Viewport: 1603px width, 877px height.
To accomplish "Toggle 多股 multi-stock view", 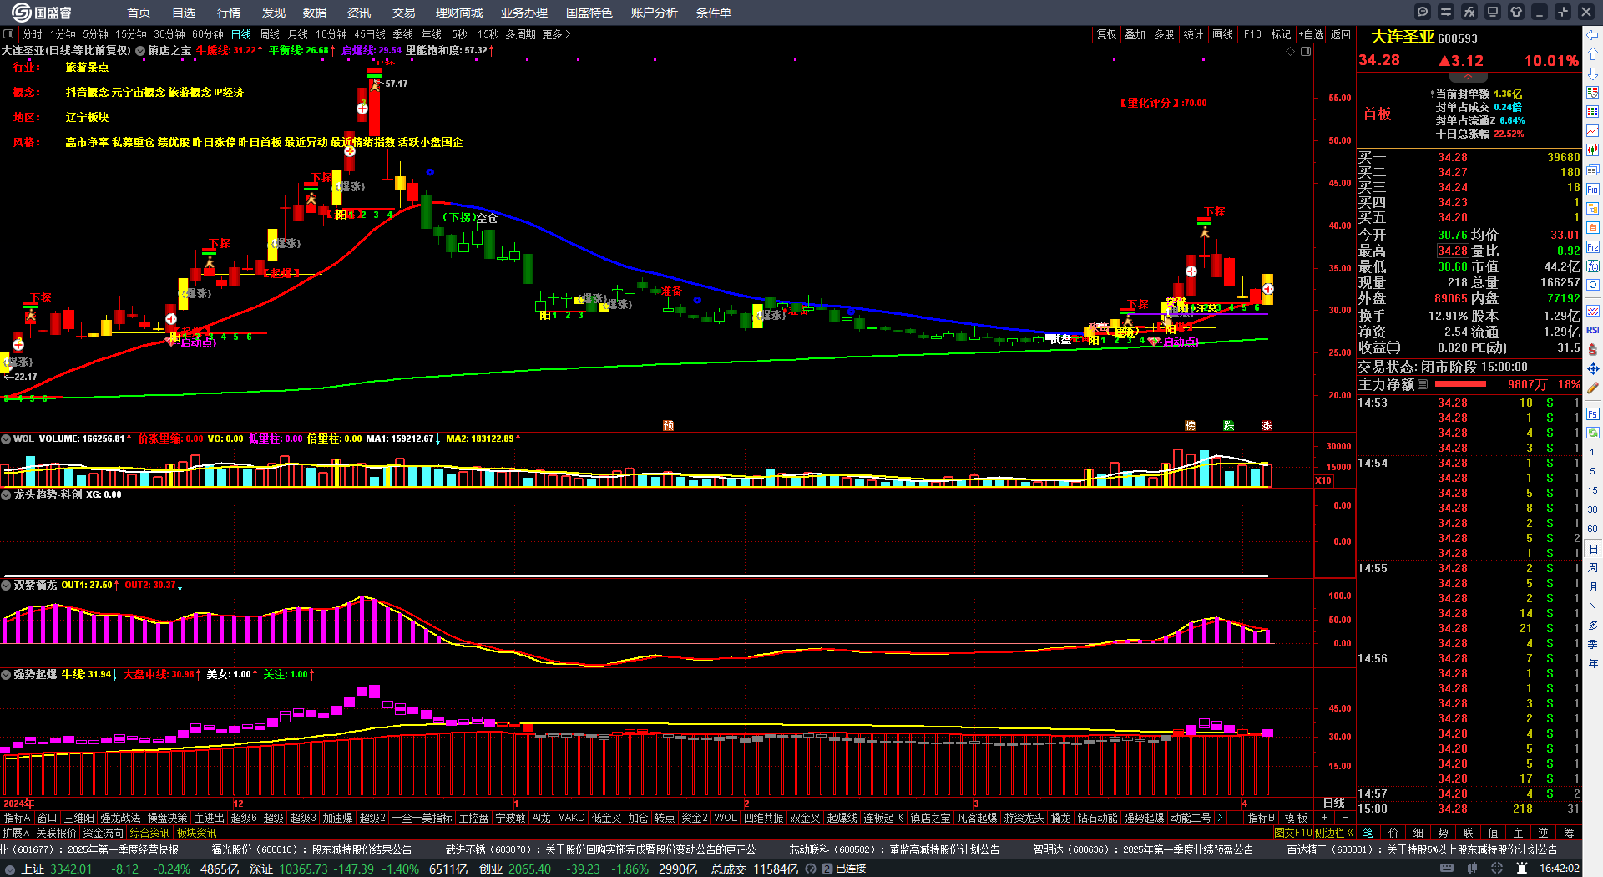I will [1164, 34].
